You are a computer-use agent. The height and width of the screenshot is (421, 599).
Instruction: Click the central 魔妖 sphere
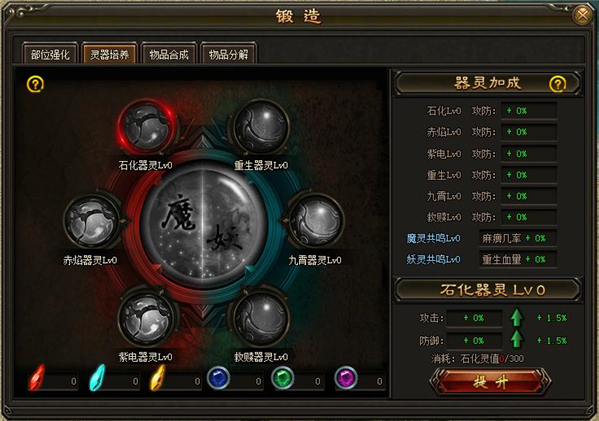(x=204, y=225)
